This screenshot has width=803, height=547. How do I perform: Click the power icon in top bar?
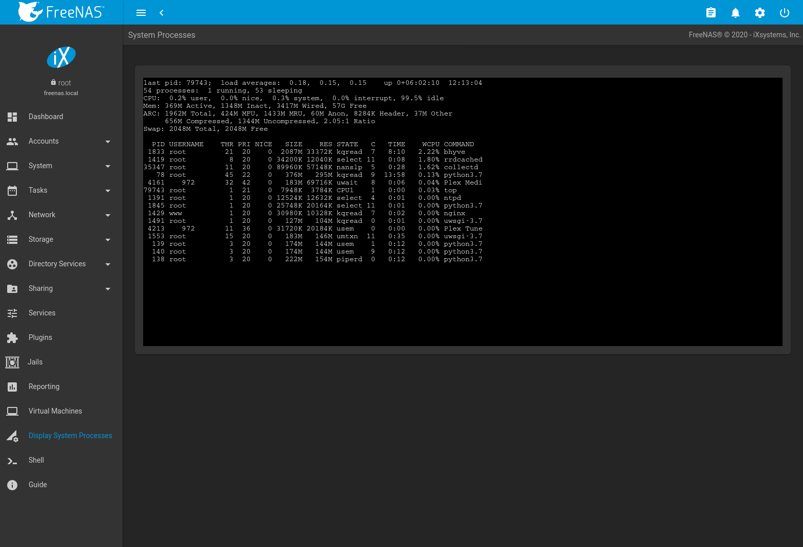pos(784,13)
